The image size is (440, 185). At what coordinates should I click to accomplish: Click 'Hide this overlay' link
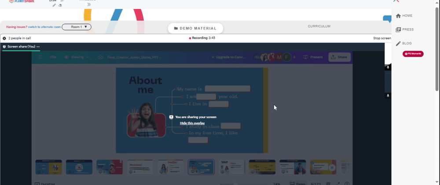coord(192,123)
